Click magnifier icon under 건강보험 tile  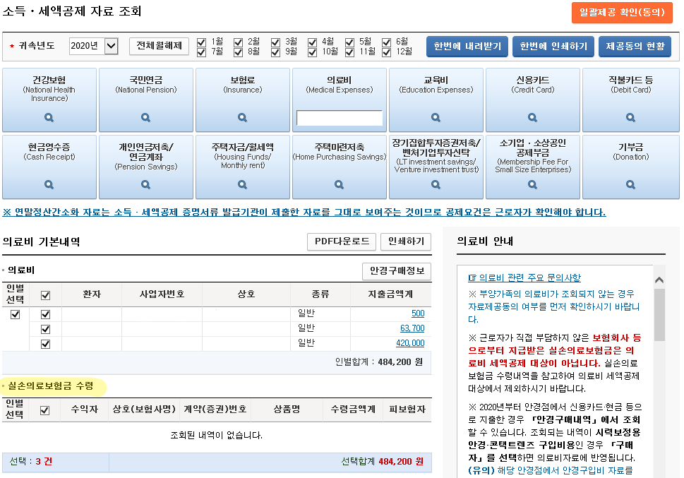tap(49, 117)
